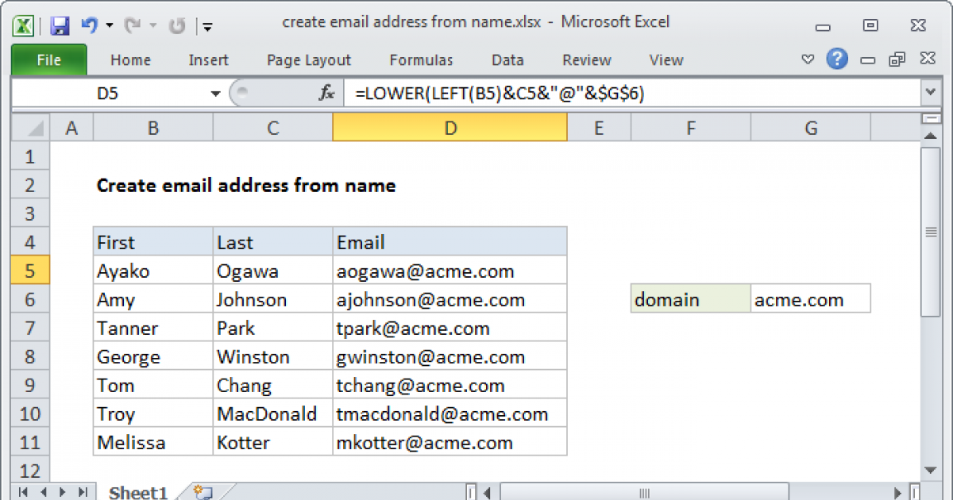Switch to the Data ribbon tab
953x500 pixels.
point(507,60)
